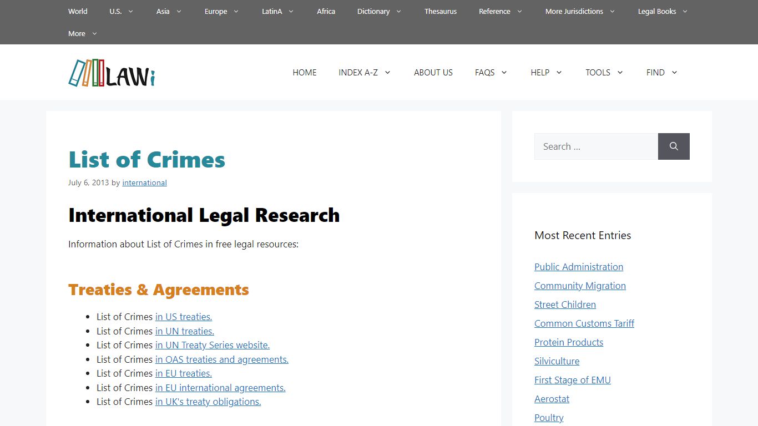Open the First Stage of EMU entry
The image size is (758, 426).
pyautogui.click(x=573, y=380)
